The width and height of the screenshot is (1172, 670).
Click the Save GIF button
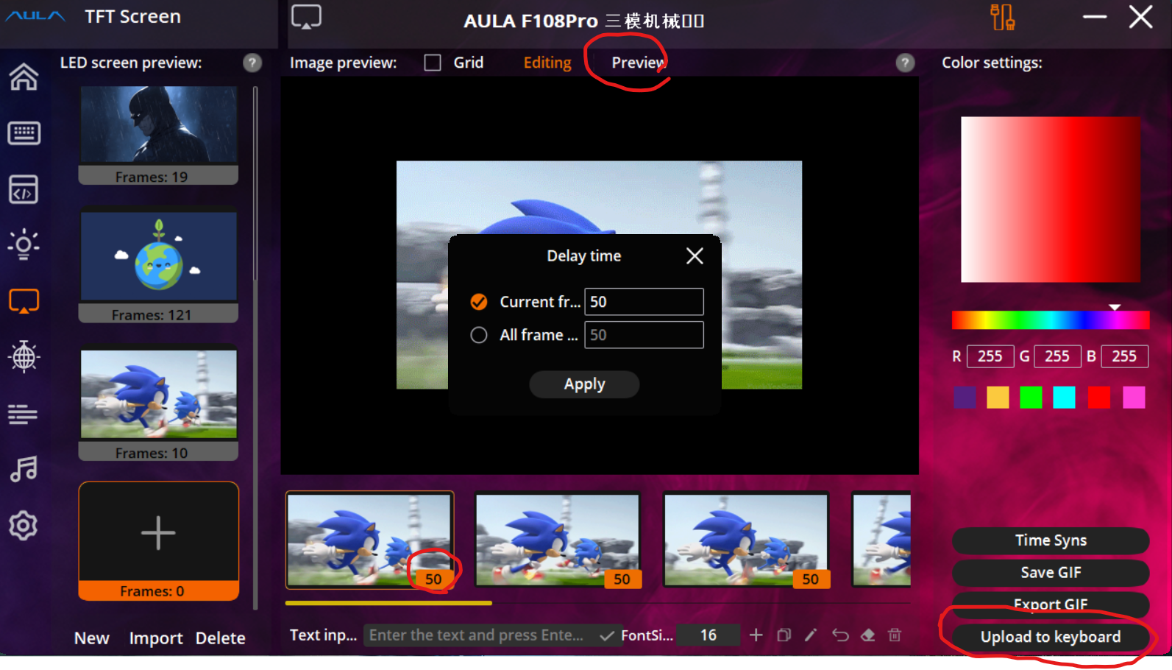(x=1051, y=573)
